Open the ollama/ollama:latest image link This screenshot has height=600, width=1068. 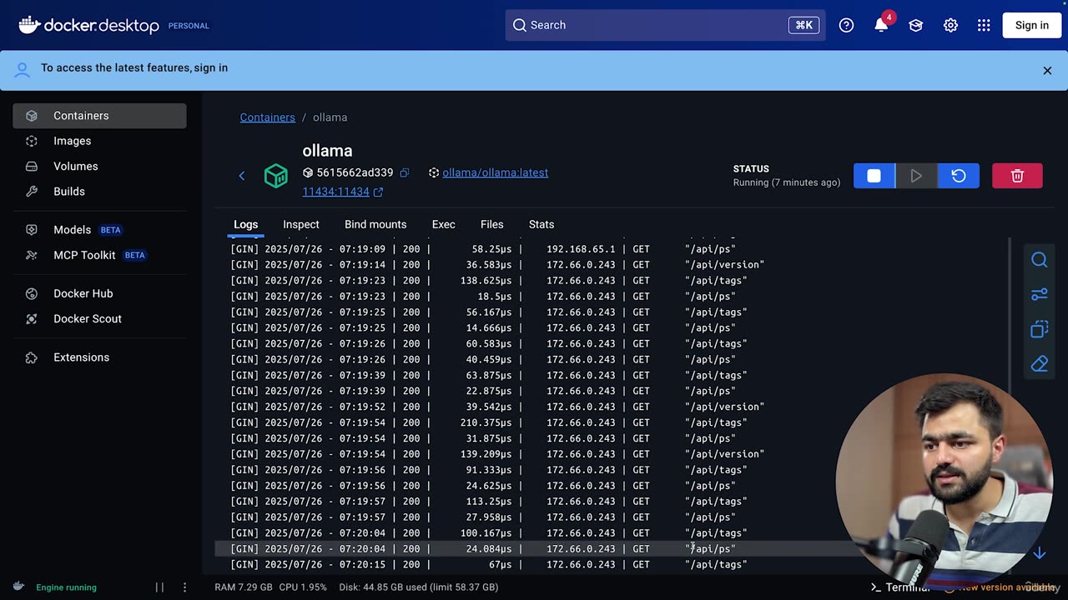click(x=495, y=172)
